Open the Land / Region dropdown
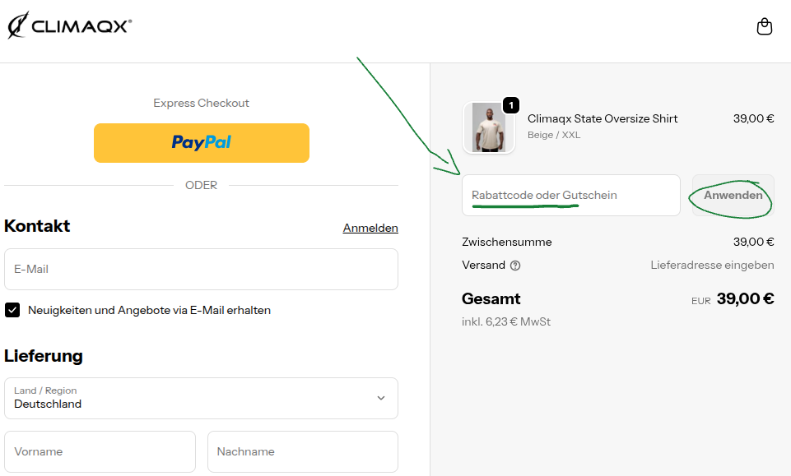 tap(201, 398)
